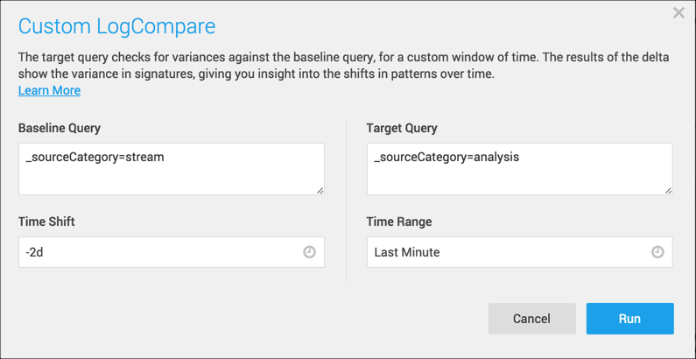Click the target query description paragraph
The height and width of the screenshot is (359, 696).
(343, 66)
